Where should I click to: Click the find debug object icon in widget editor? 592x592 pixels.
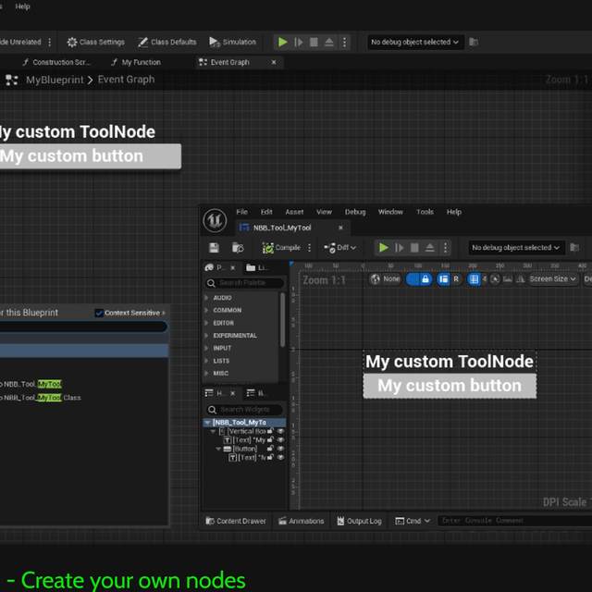[x=574, y=248]
